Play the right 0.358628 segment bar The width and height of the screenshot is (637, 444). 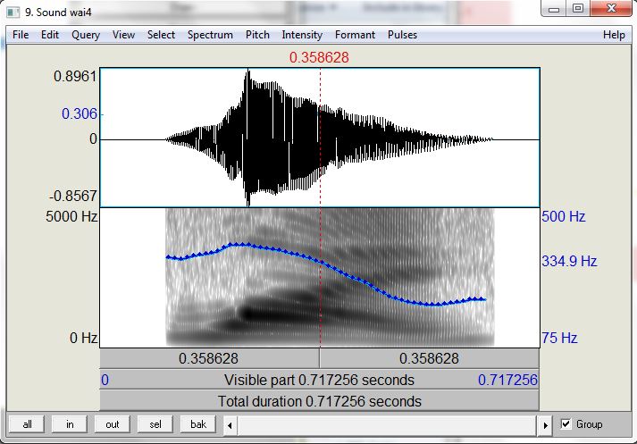pos(430,358)
